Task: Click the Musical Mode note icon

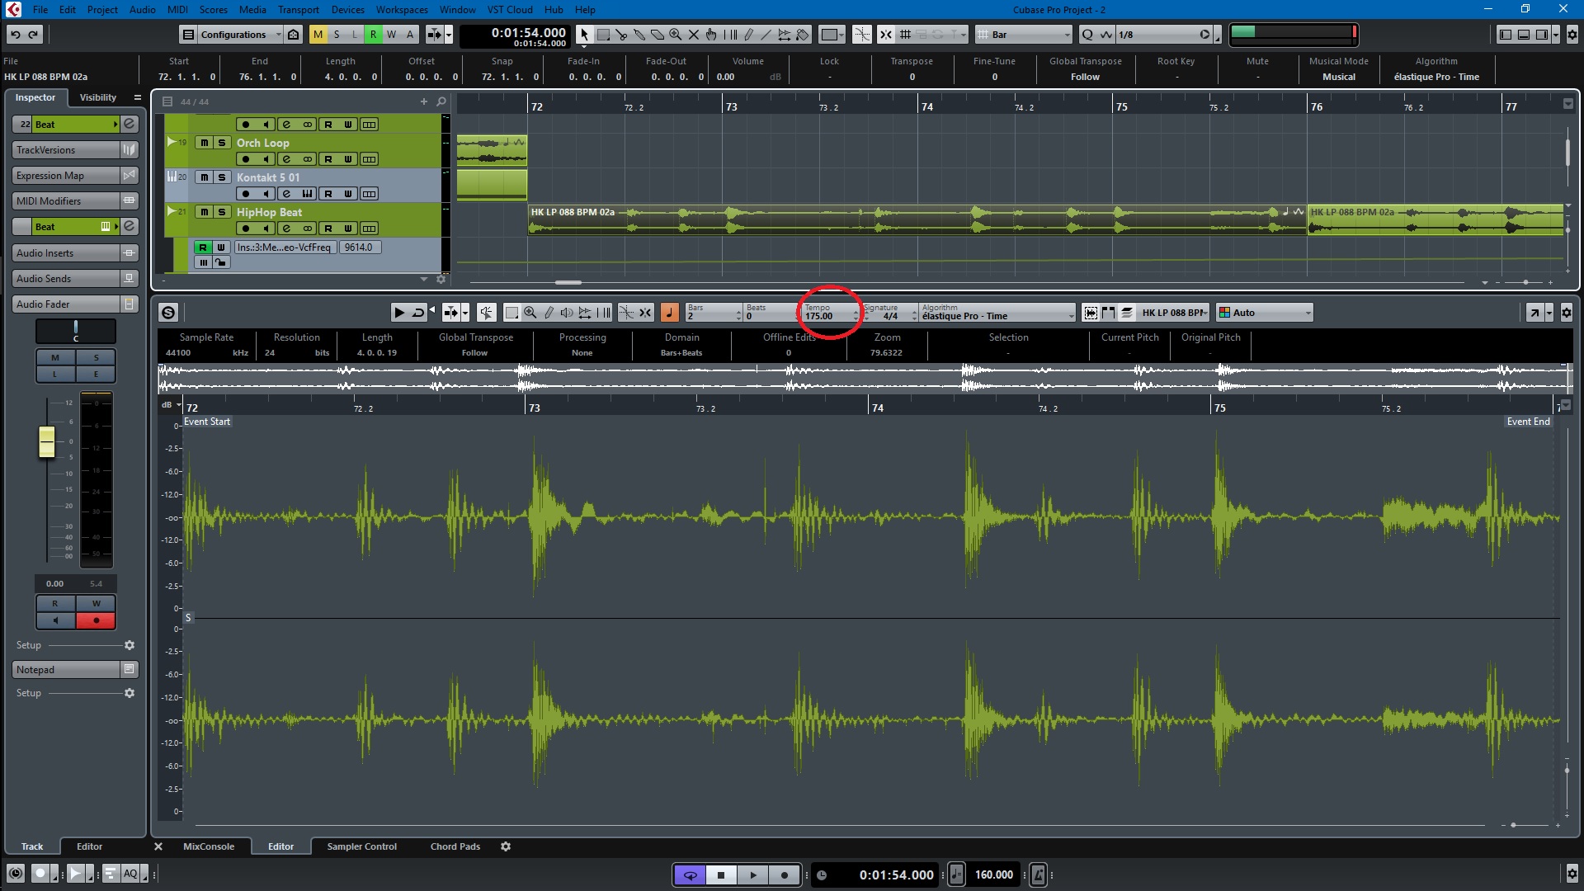Action: pyautogui.click(x=669, y=313)
